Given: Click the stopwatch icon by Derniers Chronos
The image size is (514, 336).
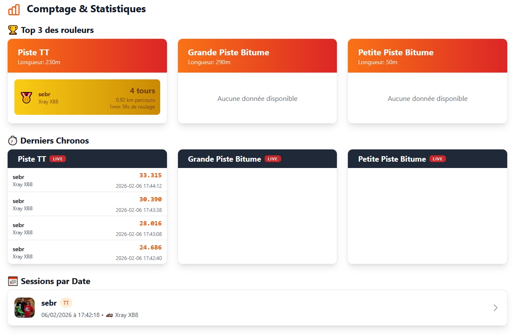Looking at the screenshot, I should pos(13,141).
